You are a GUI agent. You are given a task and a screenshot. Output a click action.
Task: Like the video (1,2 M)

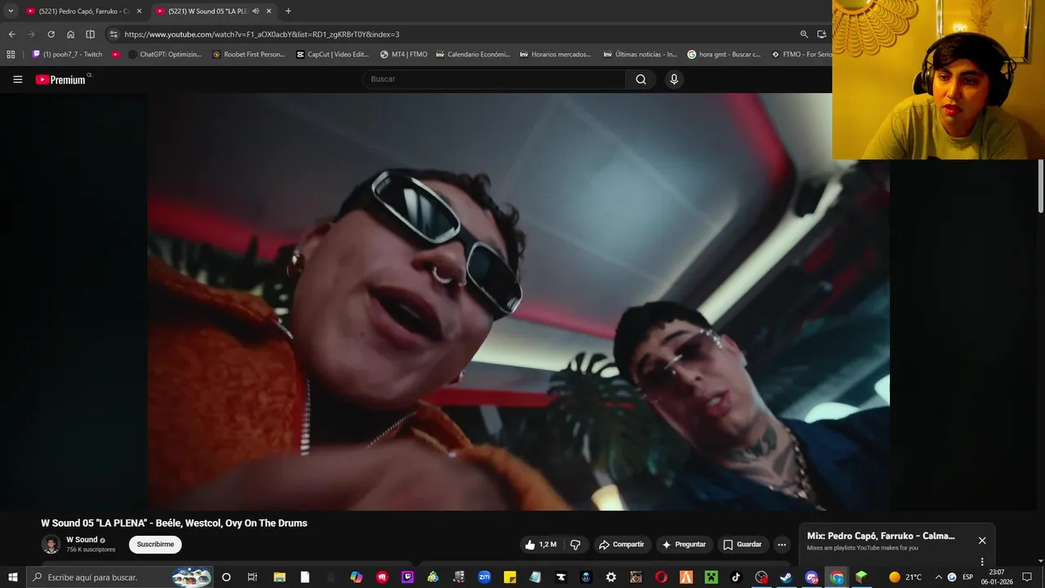point(541,545)
